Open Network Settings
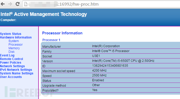180x99 pixels. (x=13, y=66)
